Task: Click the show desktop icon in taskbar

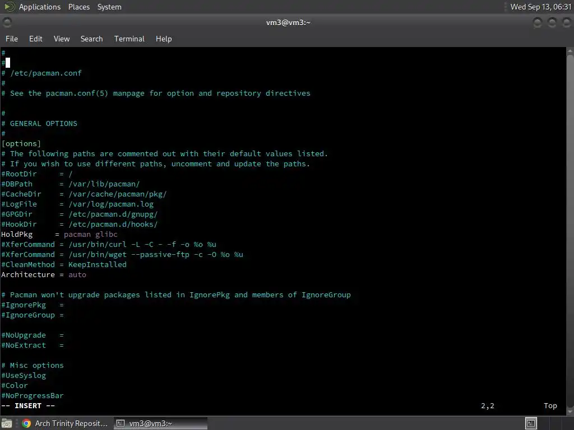Action: (7, 423)
